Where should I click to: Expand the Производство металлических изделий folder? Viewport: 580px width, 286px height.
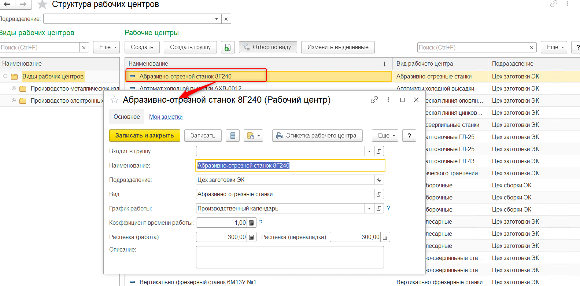coord(14,88)
